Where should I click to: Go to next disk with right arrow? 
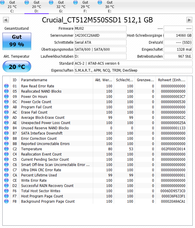click(189, 20)
